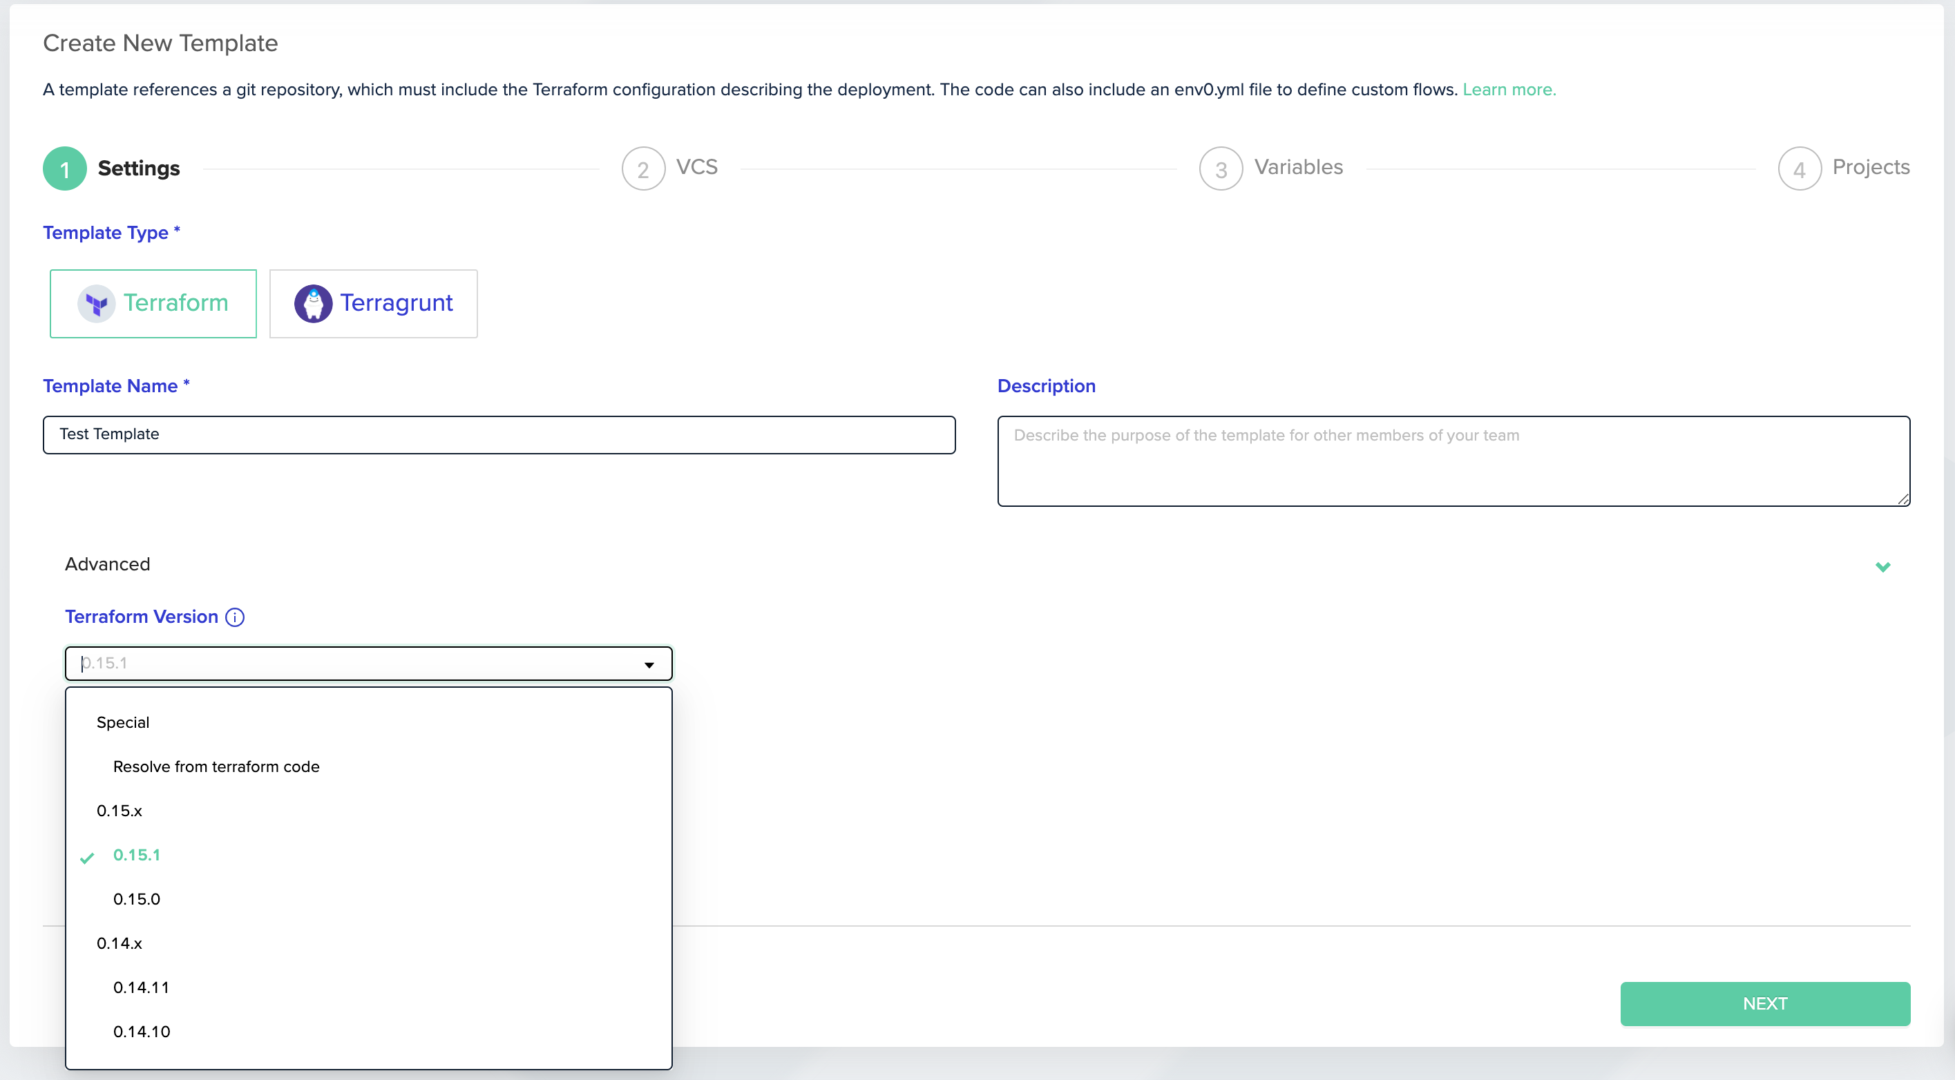Select version 0.15.0 in the list
This screenshot has height=1080, width=1955.
(137, 899)
